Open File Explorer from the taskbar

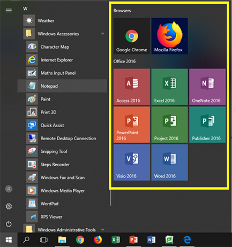coord(62,240)
